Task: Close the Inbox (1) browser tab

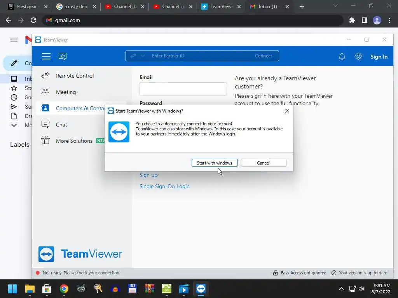Action: coord(287,7)
